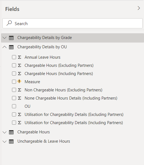Click the table icon beside Chargeability Details by Grade

coord(11,38)
